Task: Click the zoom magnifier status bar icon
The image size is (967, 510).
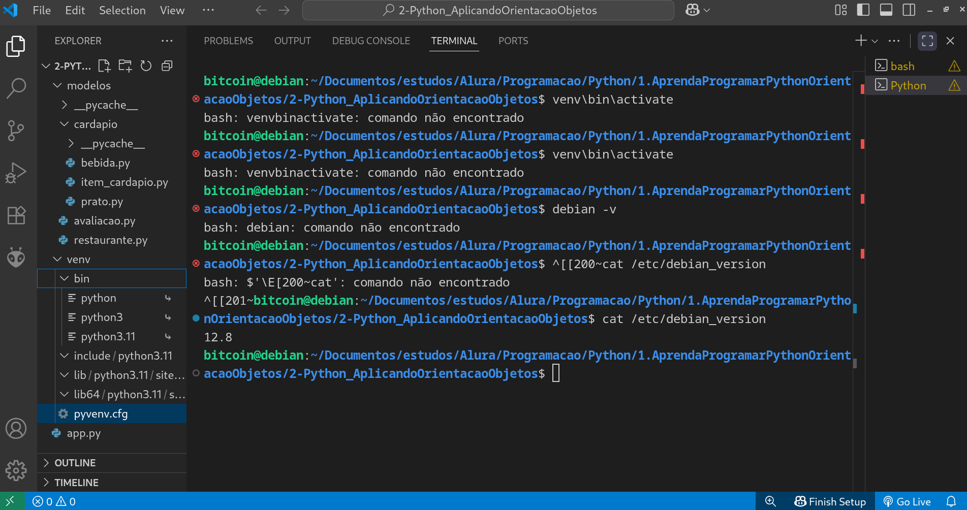Action: click(770, 501)
